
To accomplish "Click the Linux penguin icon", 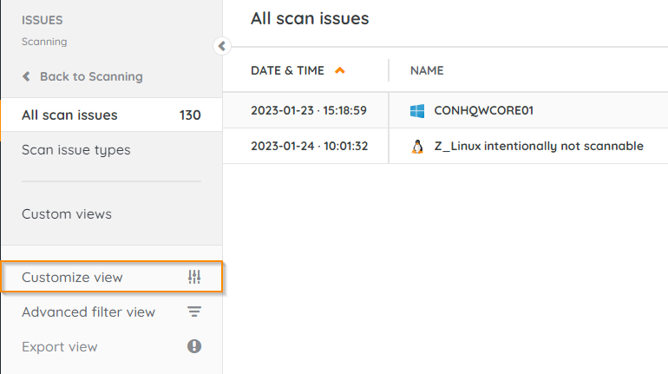I will point(417,146).
